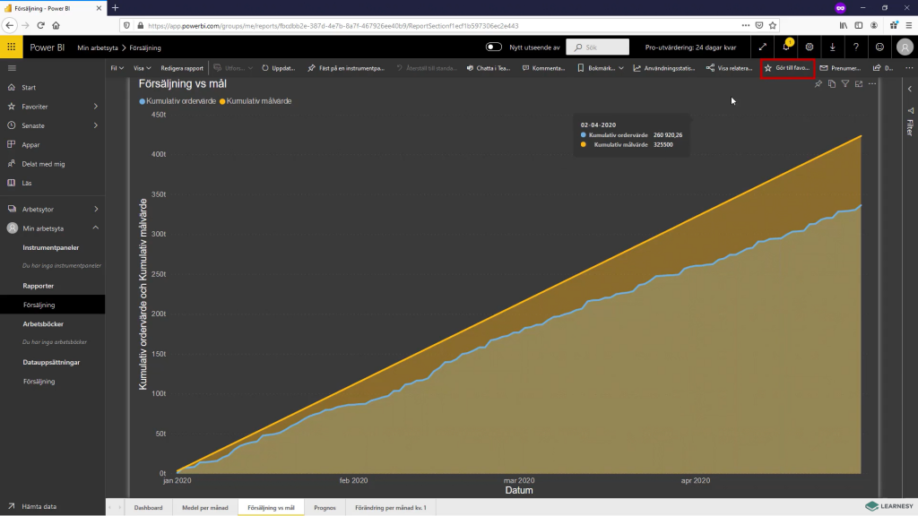Click the feedback smiley icon
918x516 pixels.
pos(879,47)
